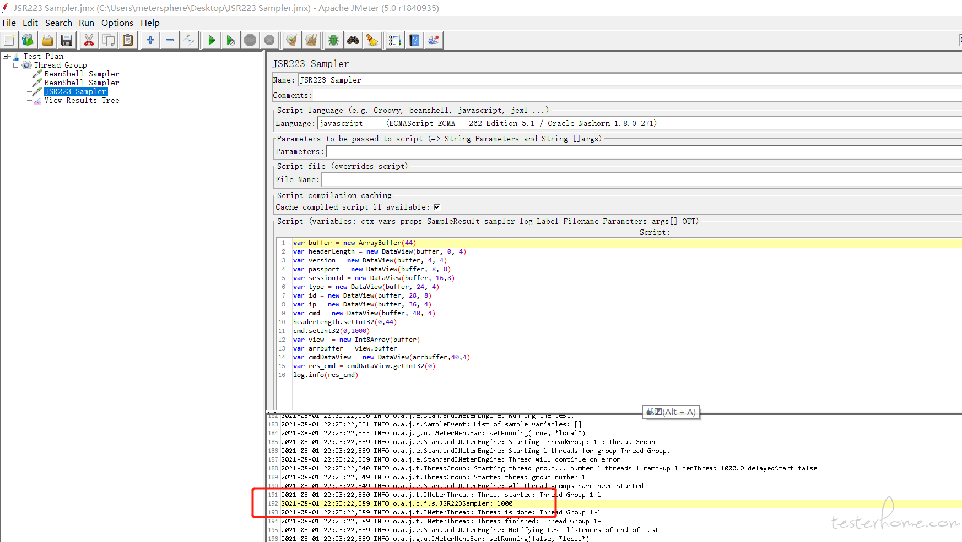
Task: Select the JSR223 Sampler tree node
Action: coord(75,91)
